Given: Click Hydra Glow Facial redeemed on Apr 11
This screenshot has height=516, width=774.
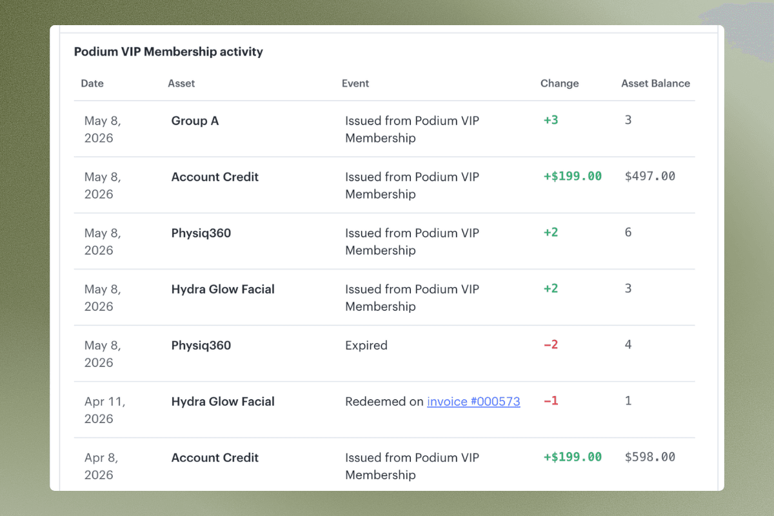Looking at the screenshot, I should tap(223, 401).
